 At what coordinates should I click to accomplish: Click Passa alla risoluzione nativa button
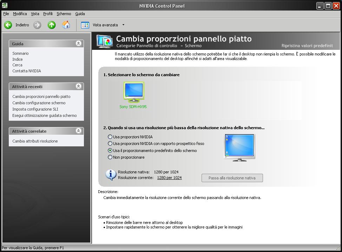click(232, 178)
